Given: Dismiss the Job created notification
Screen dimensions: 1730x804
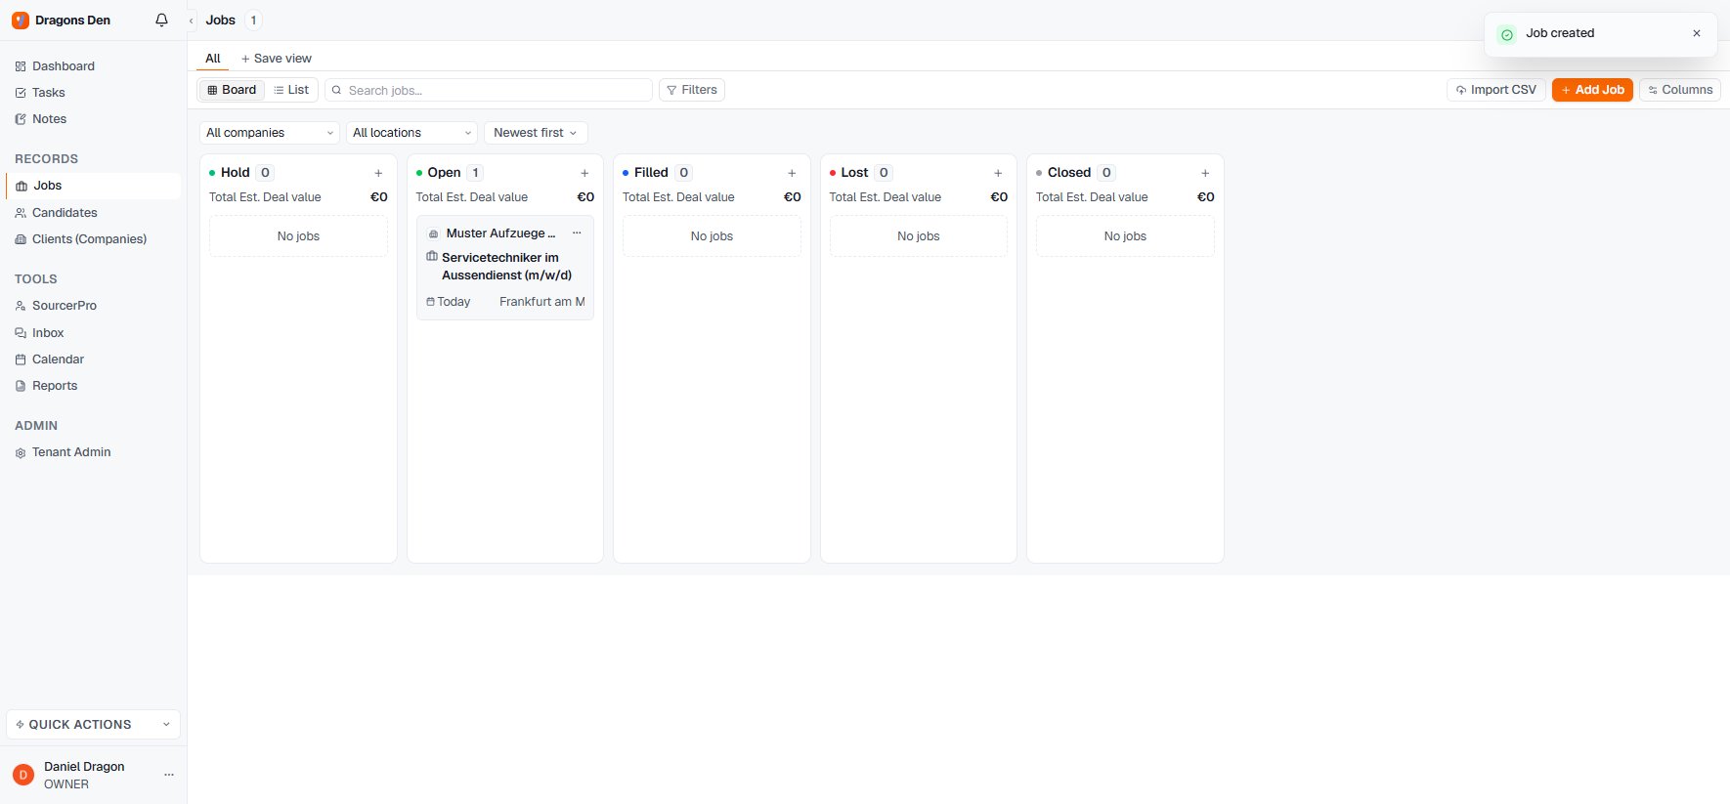Looking at the screenshot, I should coord(1697,33).
